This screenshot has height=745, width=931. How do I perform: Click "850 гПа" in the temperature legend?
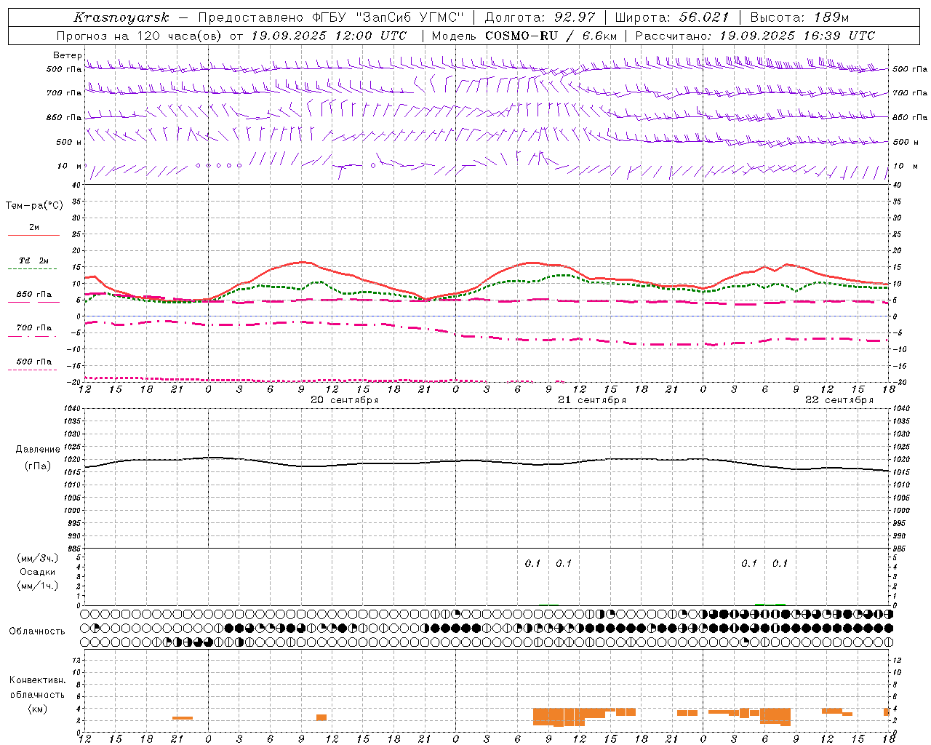pos(34,295)
